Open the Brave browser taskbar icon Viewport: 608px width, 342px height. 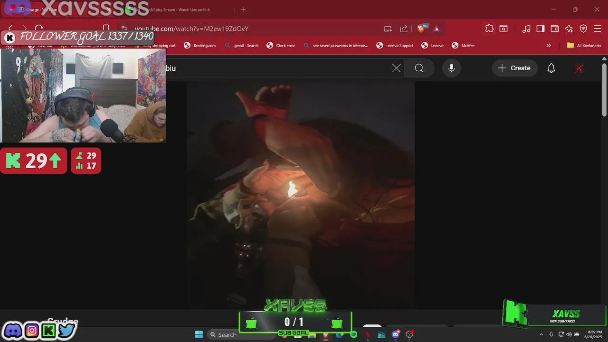tap(326, 334)
